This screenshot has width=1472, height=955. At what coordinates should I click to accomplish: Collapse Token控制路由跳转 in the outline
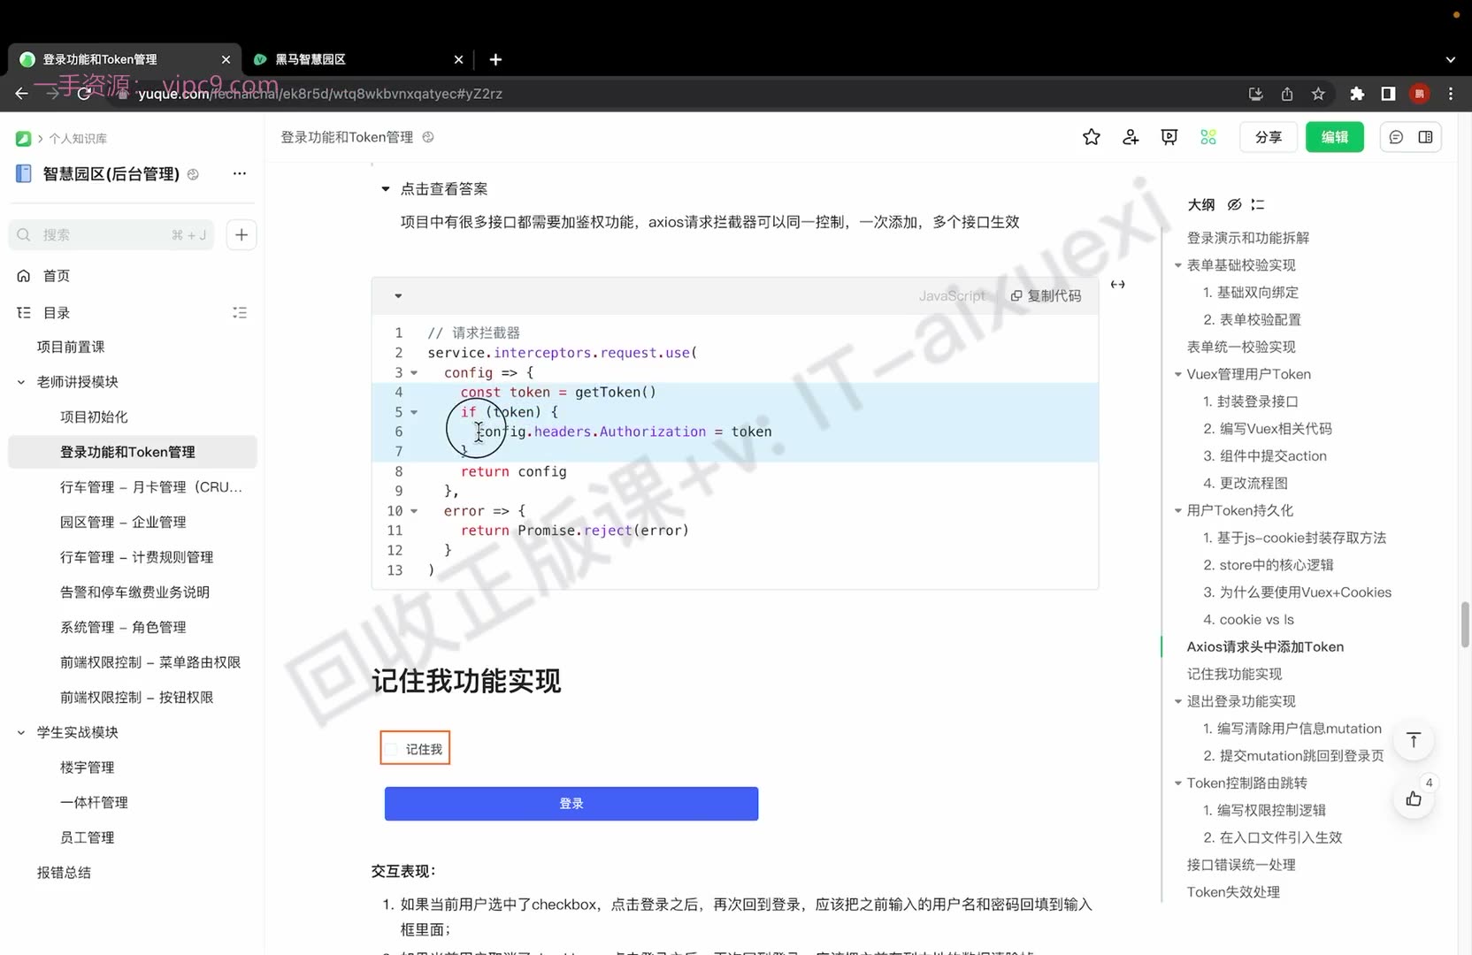click(1177, 783)
